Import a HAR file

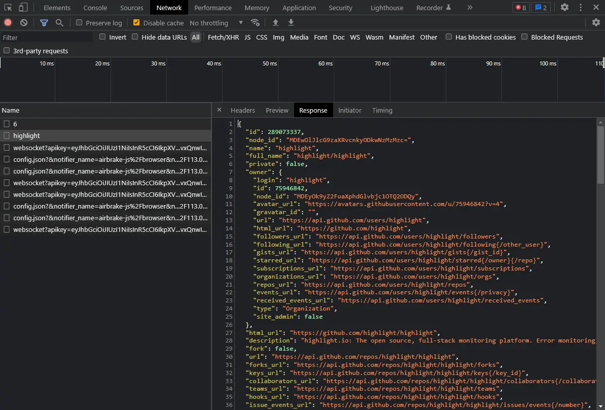(x=275, y=22)
